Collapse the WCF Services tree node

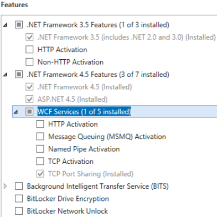pos(16,112)
